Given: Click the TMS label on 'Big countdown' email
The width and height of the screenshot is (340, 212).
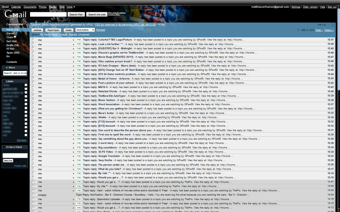Looking at the screenshot, I should pos(79,148).
